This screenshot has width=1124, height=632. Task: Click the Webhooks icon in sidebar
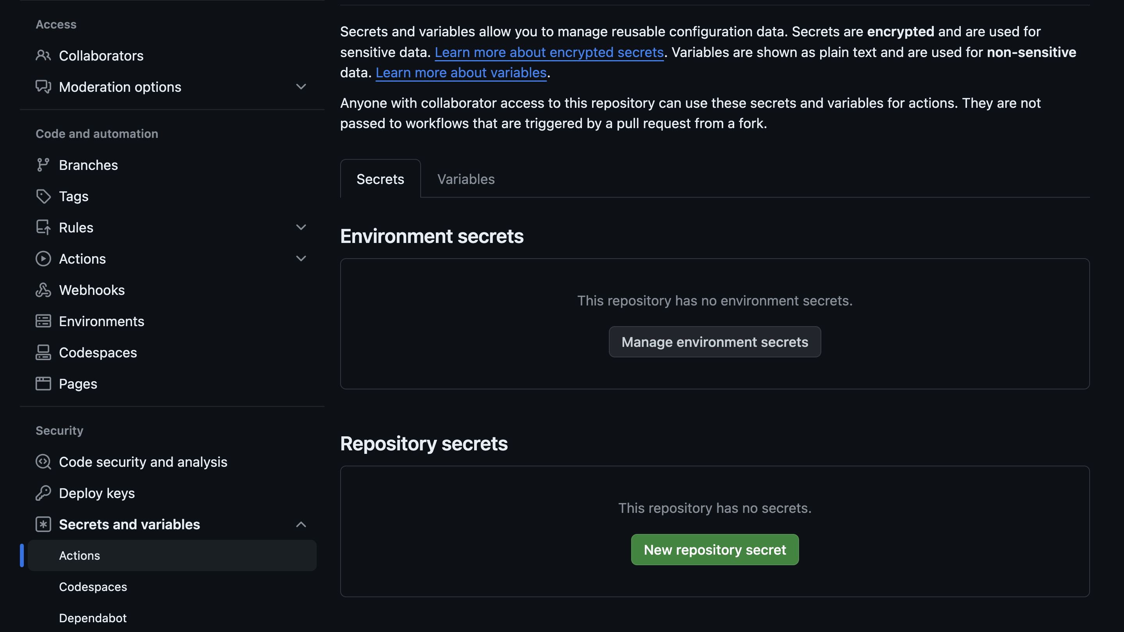tap(43, 290)
